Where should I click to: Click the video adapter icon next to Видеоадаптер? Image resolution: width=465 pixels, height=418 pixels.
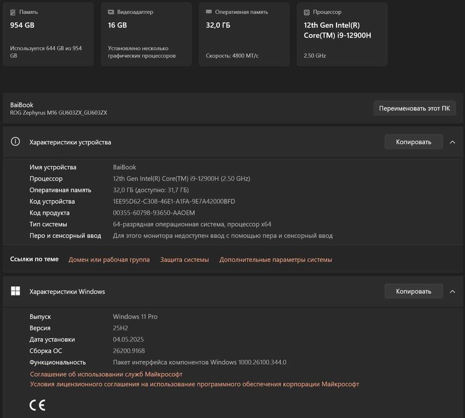point(111,12)
